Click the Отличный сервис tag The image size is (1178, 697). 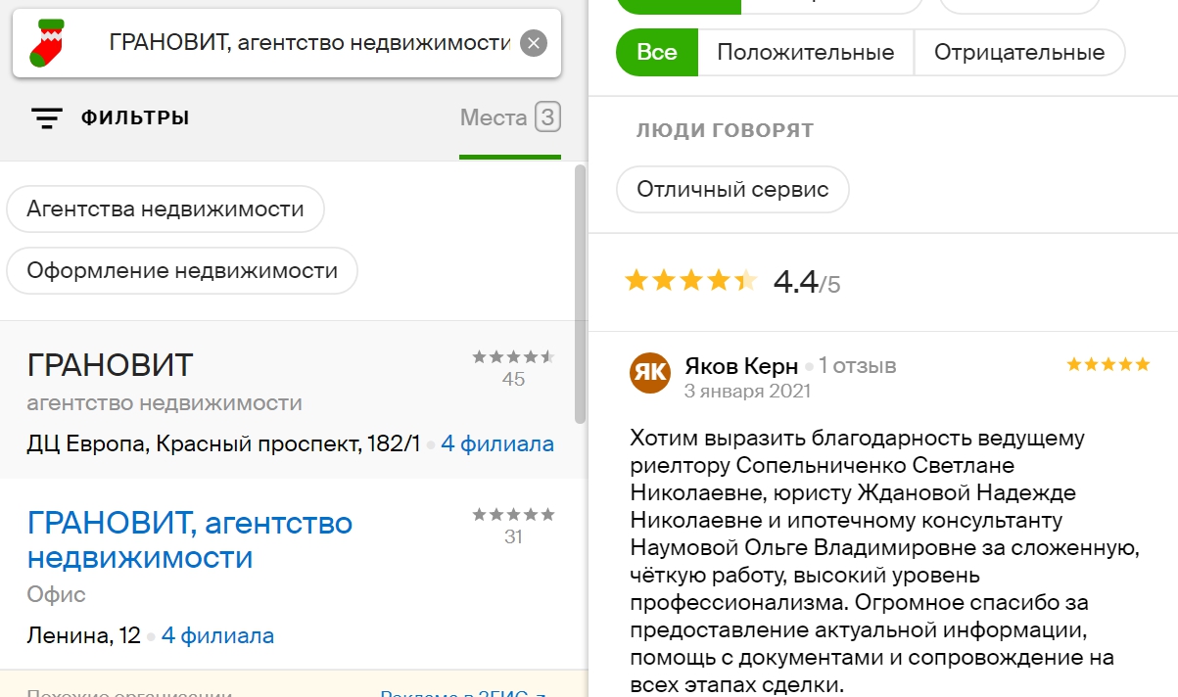[732, 189]
